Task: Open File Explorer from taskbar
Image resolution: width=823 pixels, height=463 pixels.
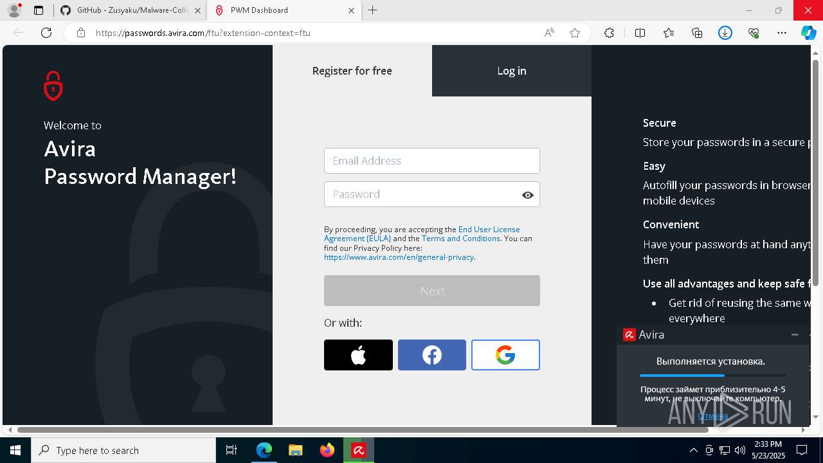Action: coord(296,450)
